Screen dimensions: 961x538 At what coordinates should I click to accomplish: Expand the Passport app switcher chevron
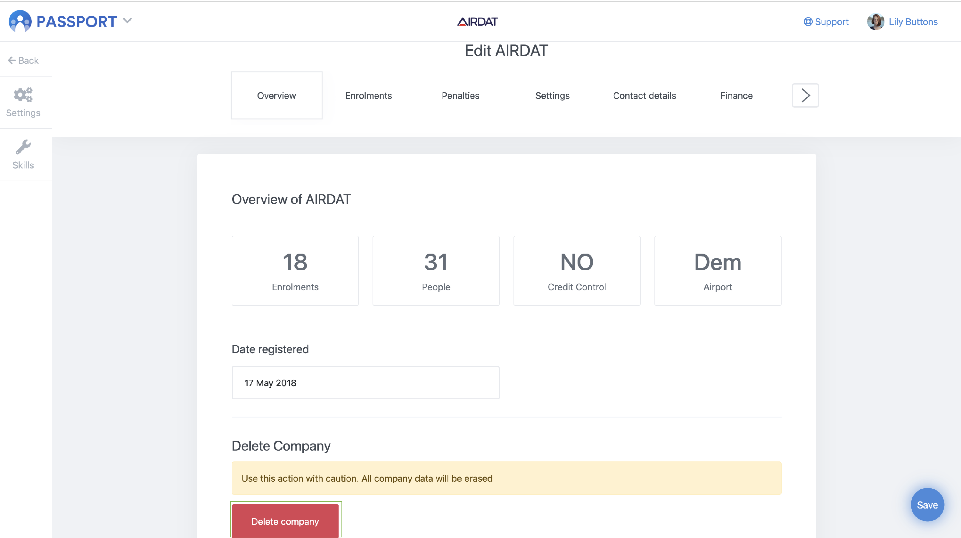click(127, 21)
